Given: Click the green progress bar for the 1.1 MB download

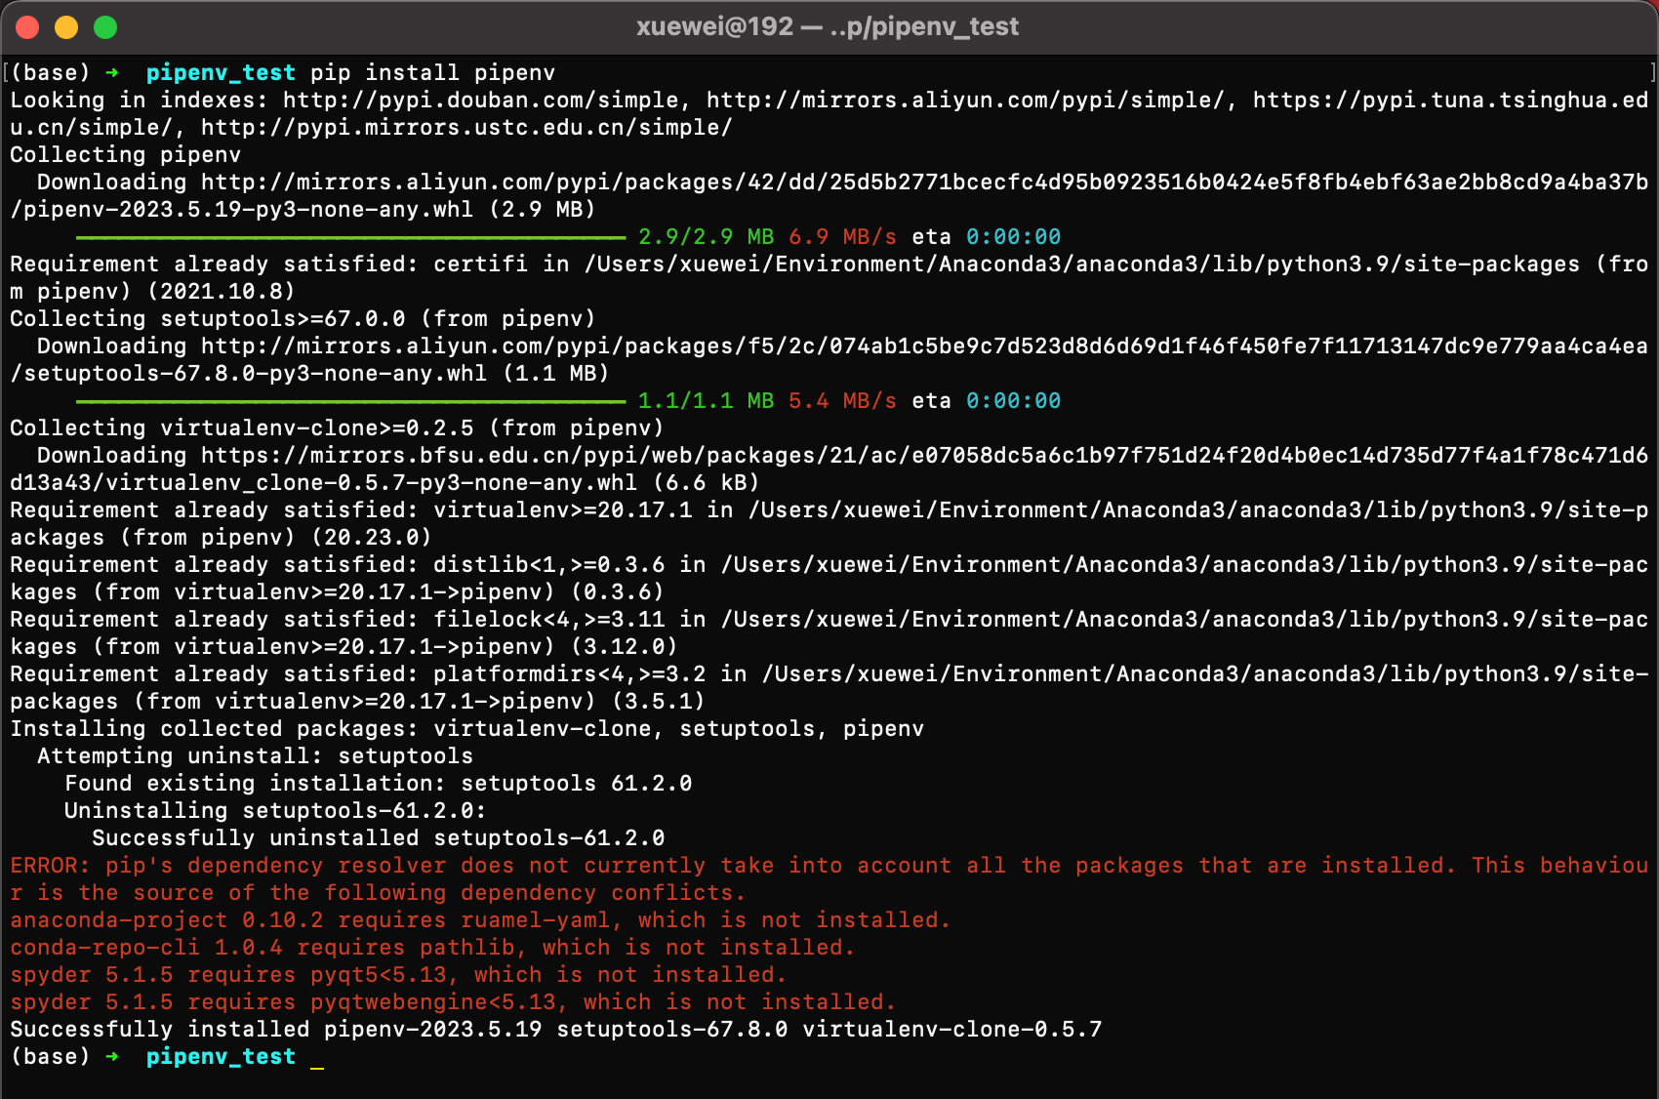Looking at the screenshot, I should pyautogui.click(x=350, y=401).
